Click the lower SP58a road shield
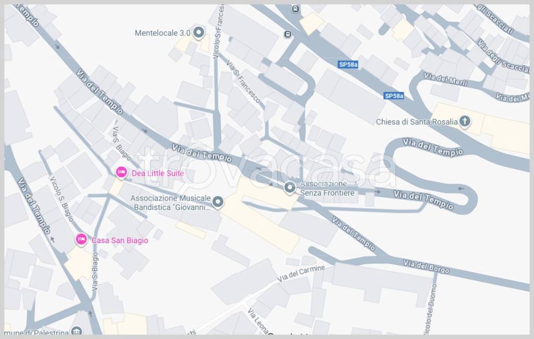Image resolution: width=534 pixels, height=339 pixels. point(394,96)
